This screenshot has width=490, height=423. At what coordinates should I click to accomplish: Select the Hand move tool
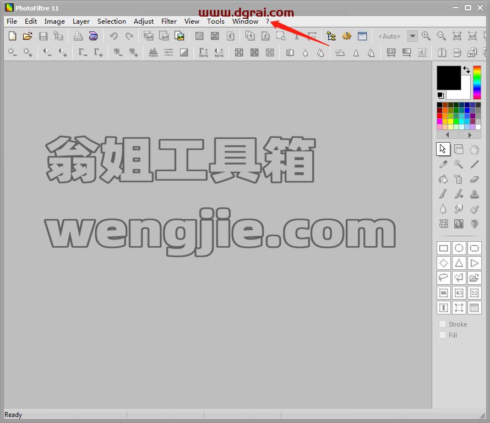click(474, 149)
